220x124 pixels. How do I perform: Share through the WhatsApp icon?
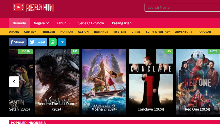pyautogui.click(x=53, y=42)
